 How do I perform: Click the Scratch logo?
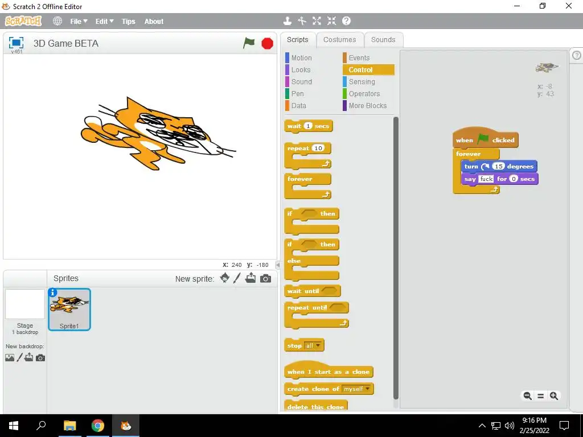23,21
